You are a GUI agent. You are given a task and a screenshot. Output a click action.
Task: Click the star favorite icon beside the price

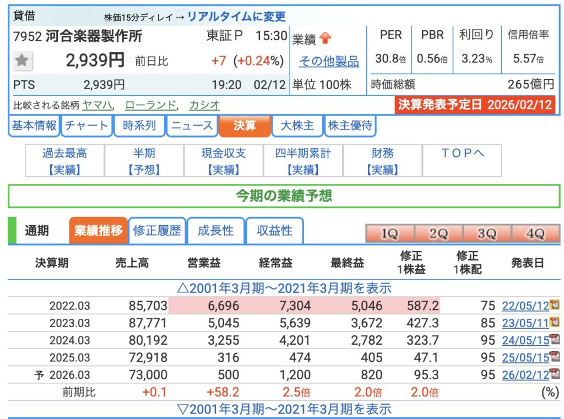(21, 61)
